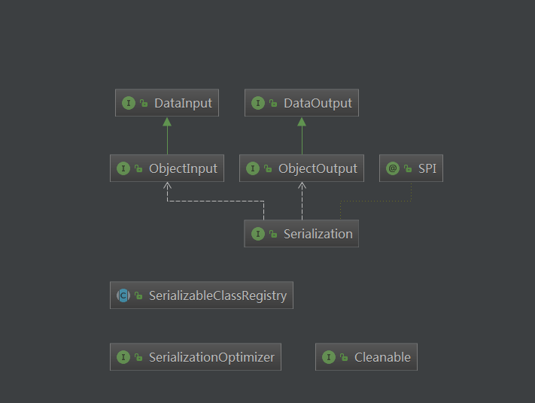
Task: Click the interface icon on ObjectInput node
Action: (x=123, y=168)
